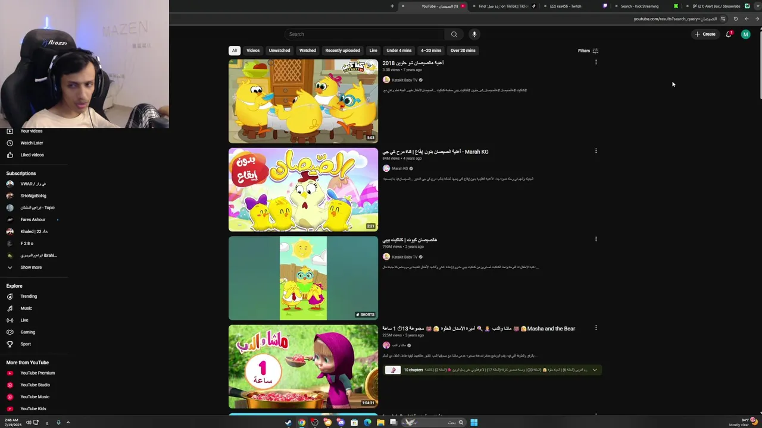Open File Explorer from the taskbar
Screen dimensions: 762x428
(380, 423)
